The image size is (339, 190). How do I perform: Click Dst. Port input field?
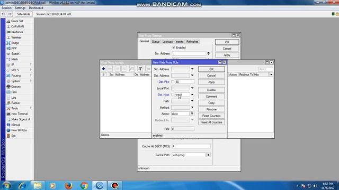coord(184,82)
